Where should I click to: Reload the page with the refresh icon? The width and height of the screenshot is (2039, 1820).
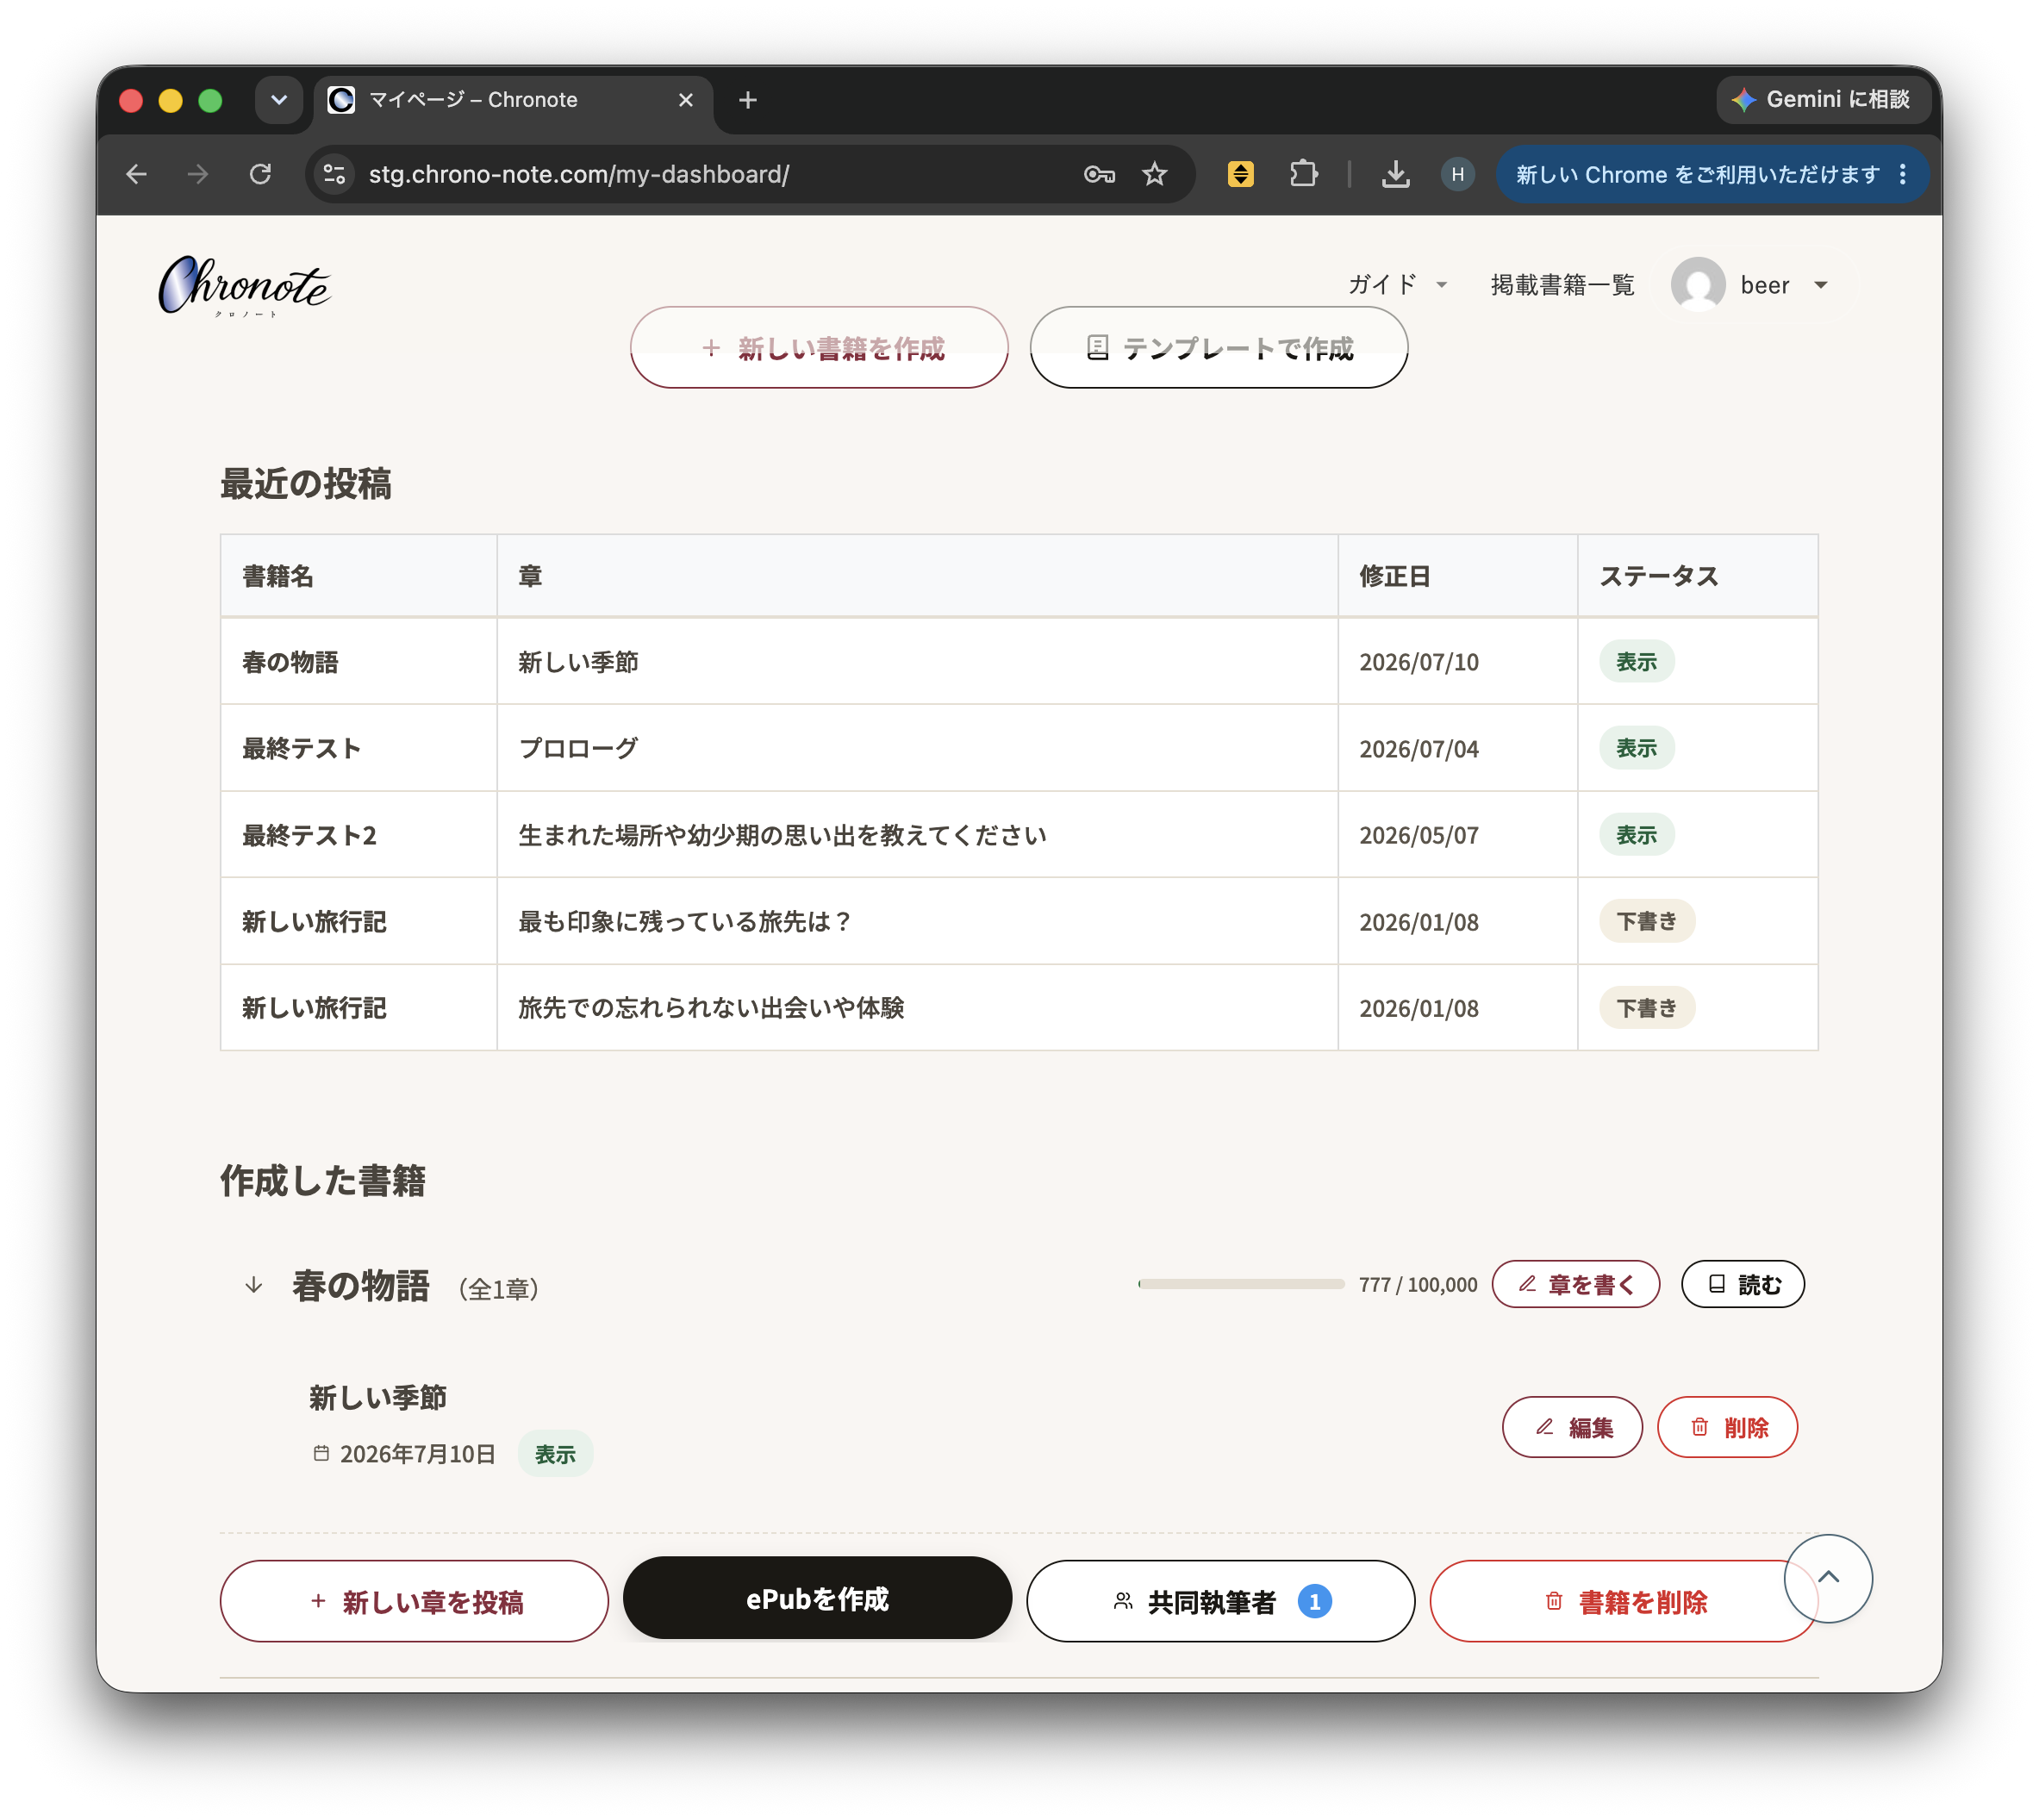click(260, 174)
